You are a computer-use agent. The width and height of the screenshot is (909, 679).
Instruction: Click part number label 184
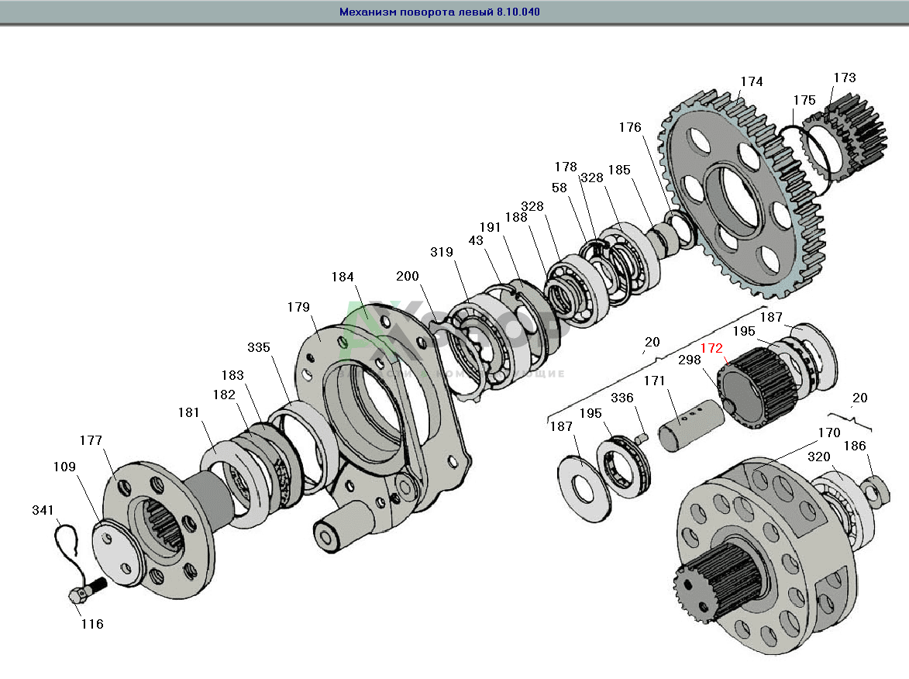click(342, 277)
